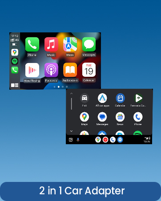Viewport: 161px width, 201px height.
Task: Open Messages app in CarPlay grid
Action: pyautogui.click(x=89, y=44)
